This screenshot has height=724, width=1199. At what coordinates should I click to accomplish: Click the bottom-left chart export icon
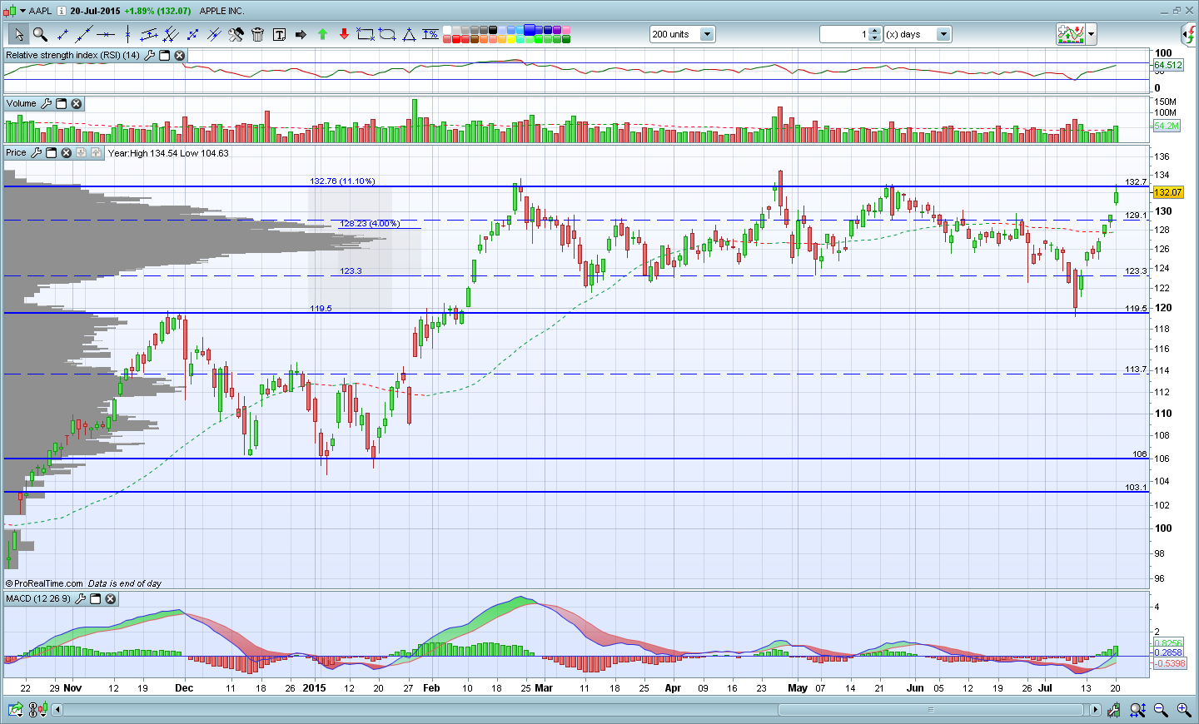(x=16, y=710)
